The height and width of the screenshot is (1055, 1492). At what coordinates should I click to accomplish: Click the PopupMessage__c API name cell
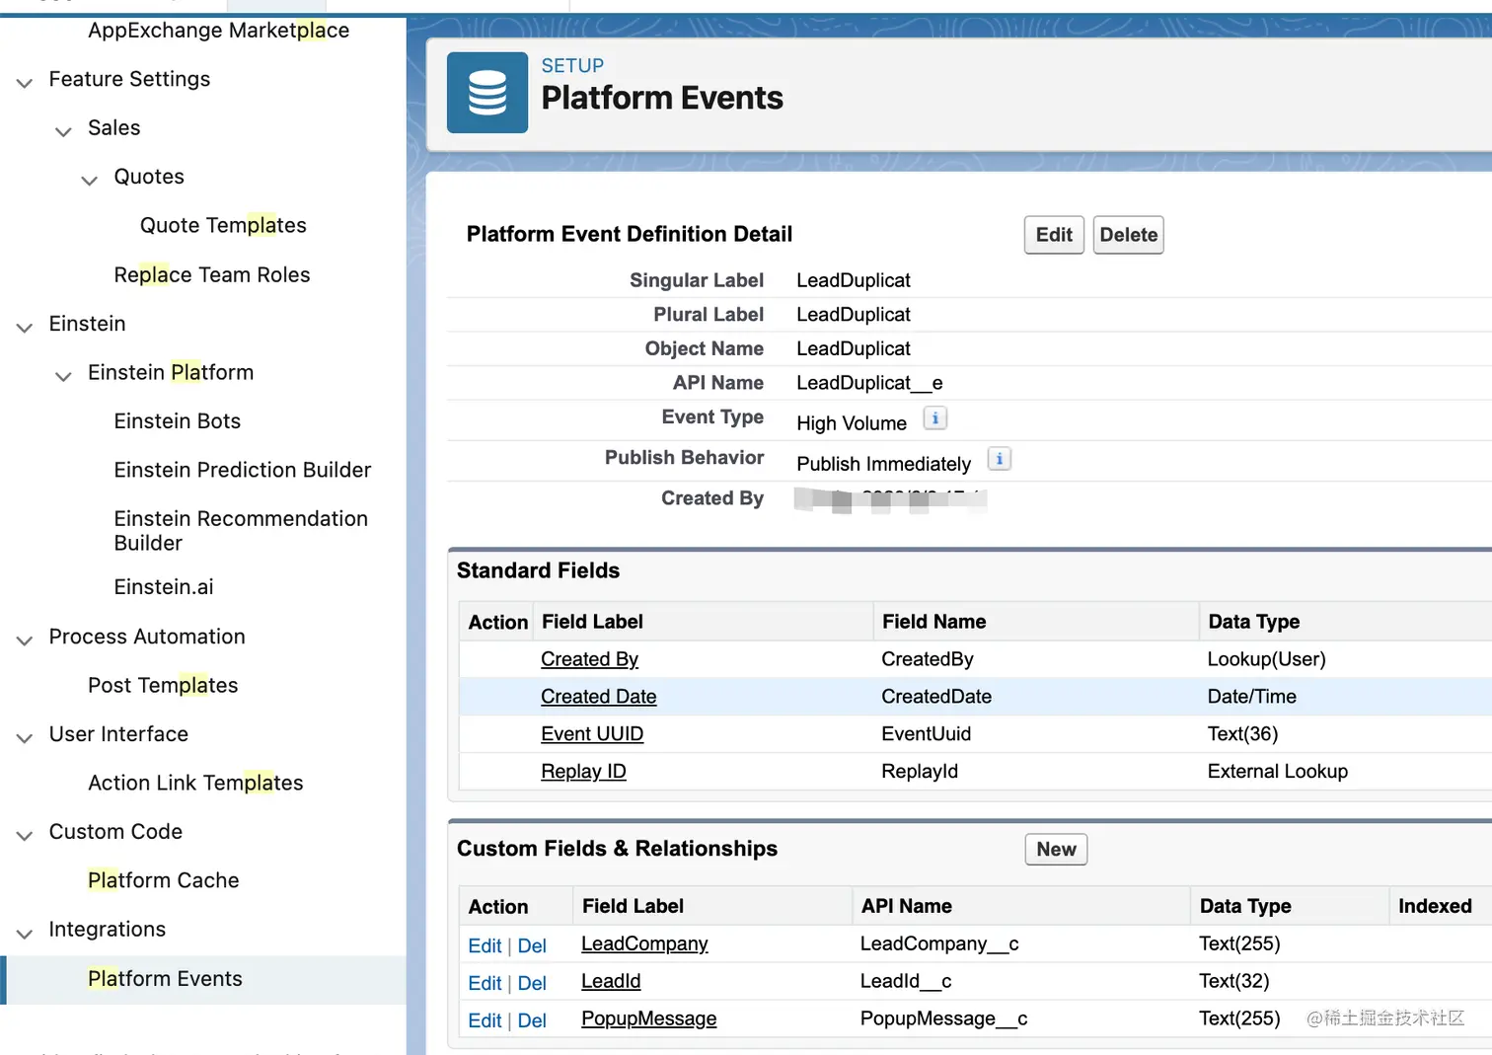click(943, 1018)
